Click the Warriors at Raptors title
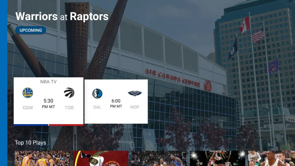This screenshot has width=295, height=166. [62, 16]
